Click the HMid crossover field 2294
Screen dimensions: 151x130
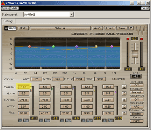point(79,79)
